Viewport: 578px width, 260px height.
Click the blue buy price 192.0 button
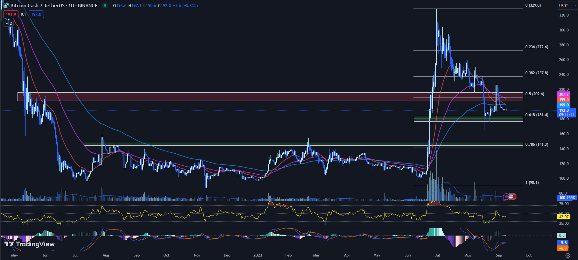[x=36, y=14]
